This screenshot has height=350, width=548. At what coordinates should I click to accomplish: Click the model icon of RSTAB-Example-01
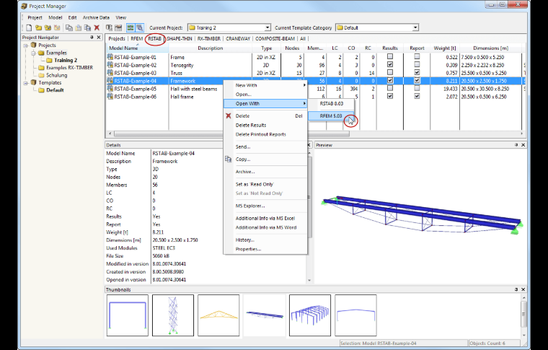(110, 56)
